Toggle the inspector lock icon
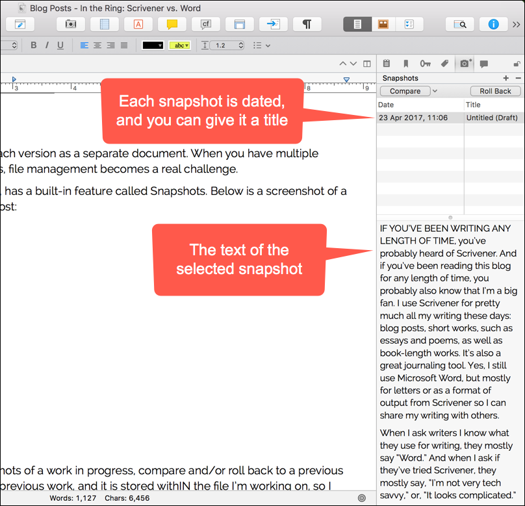Image resolution: width=525 pixels, height=506 pixels. point(517,64)
